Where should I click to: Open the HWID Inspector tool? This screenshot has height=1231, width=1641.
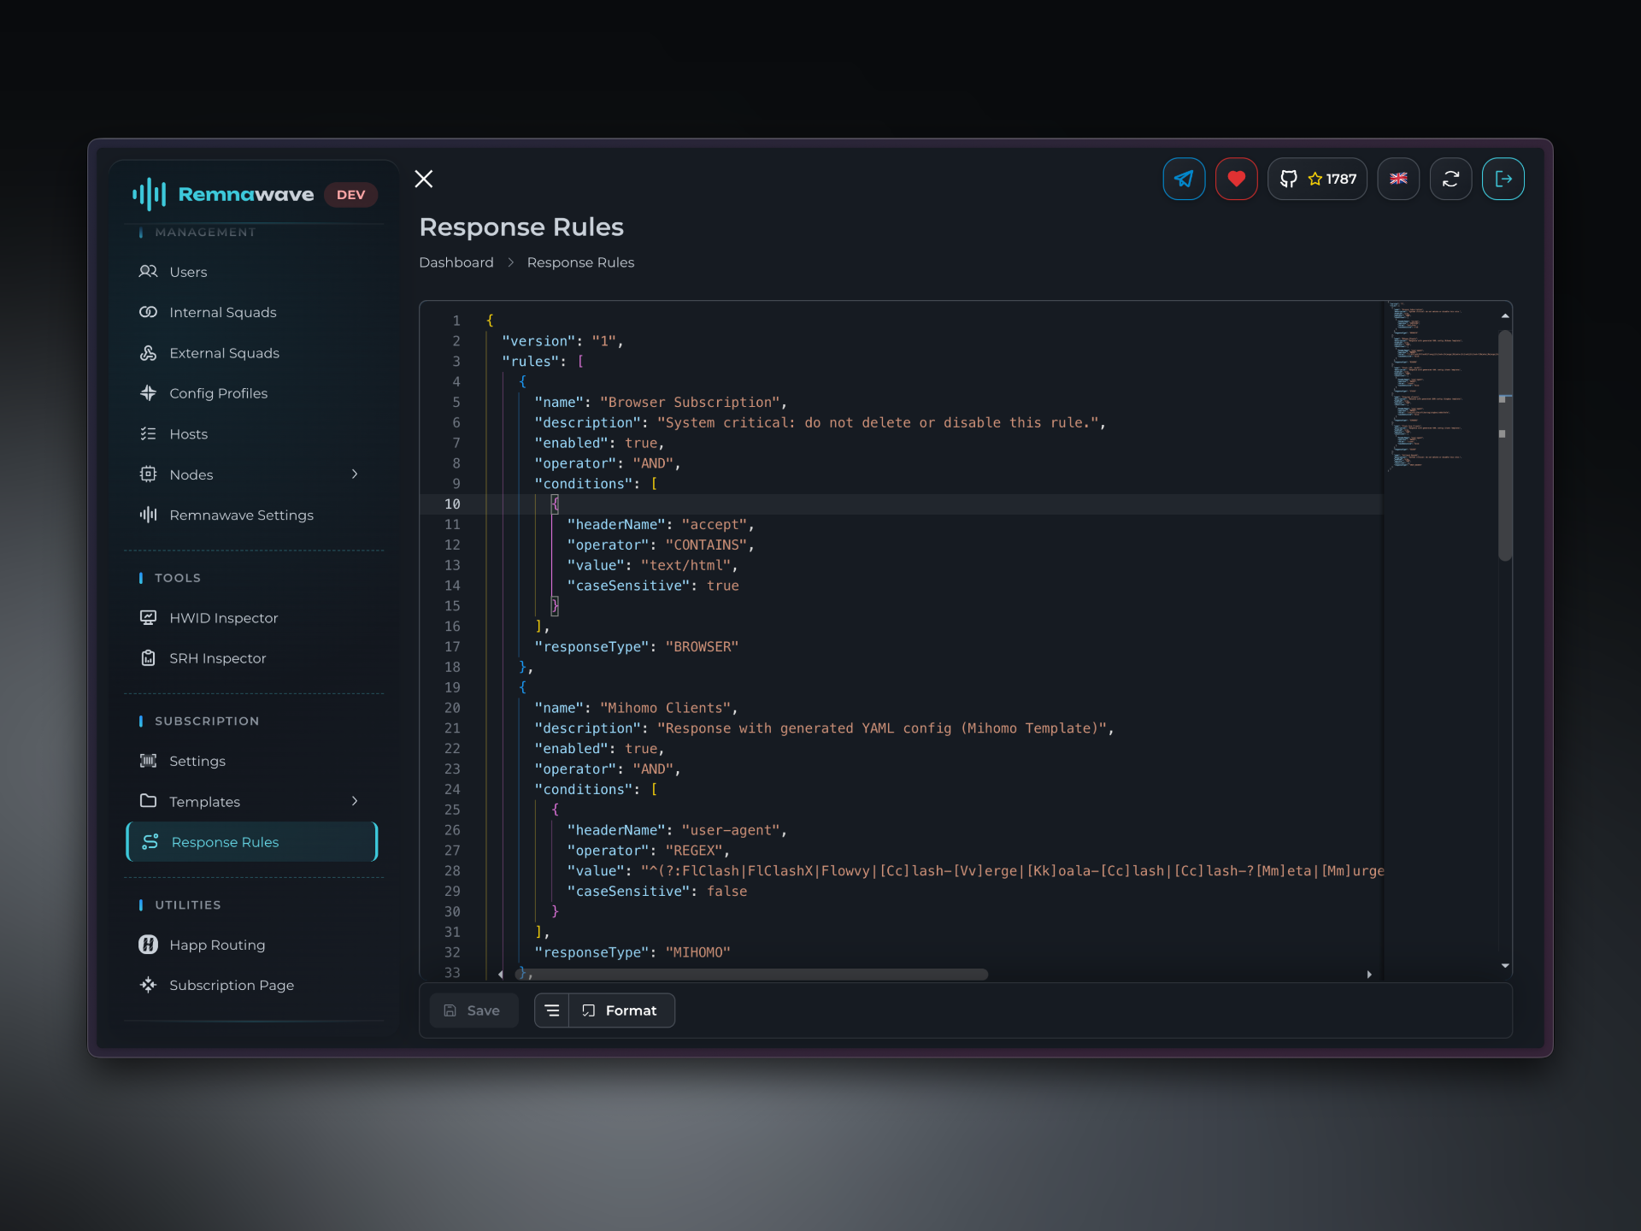coord(222,617)
